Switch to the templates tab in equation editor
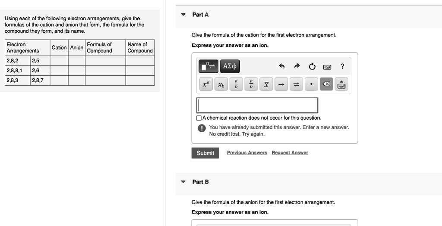 coord(208,66)
